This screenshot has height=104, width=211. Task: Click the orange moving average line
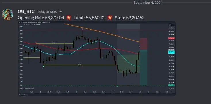tap(102, 32)
